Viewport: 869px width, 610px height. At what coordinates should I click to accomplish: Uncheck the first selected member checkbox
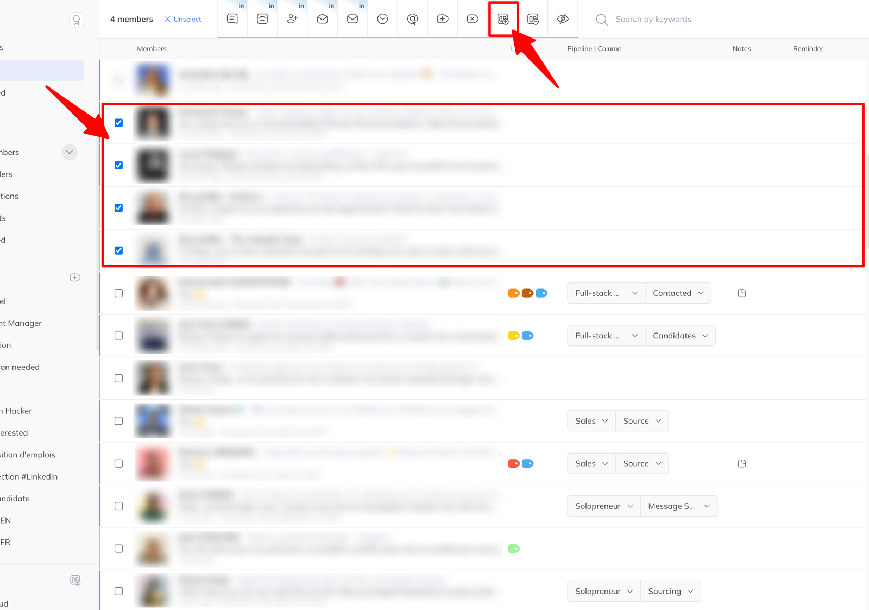[x=118, y=123]
